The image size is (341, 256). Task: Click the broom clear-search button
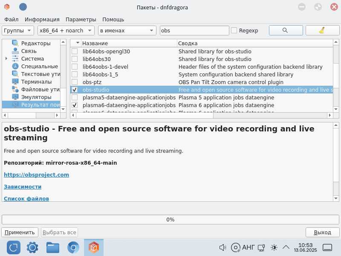pyautogui.click(x=322, y=30)
